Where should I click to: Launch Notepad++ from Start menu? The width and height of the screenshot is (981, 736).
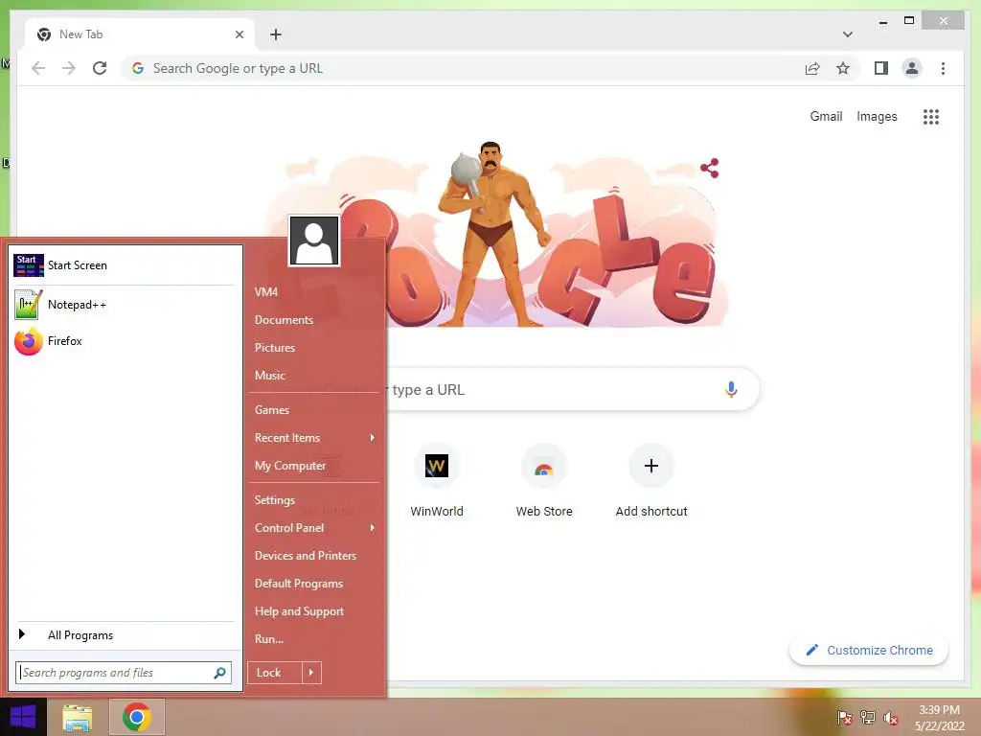[124, 305]
